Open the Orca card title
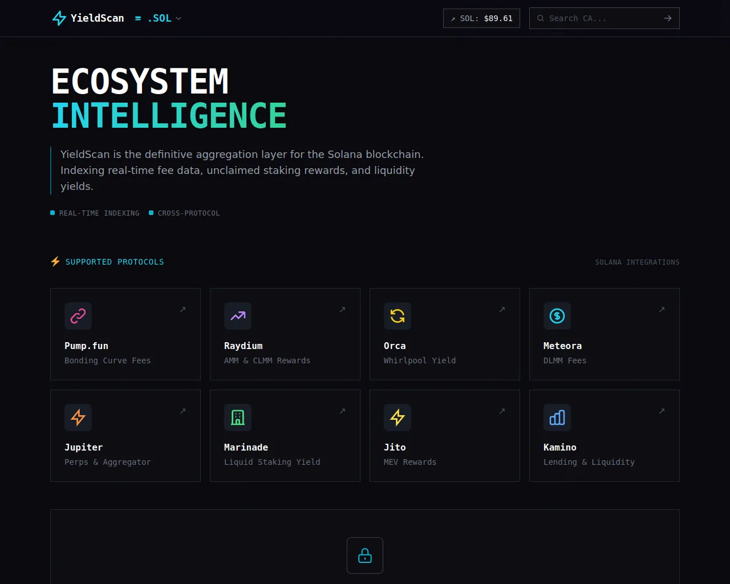The image size is (730, 584). [395, 346]
